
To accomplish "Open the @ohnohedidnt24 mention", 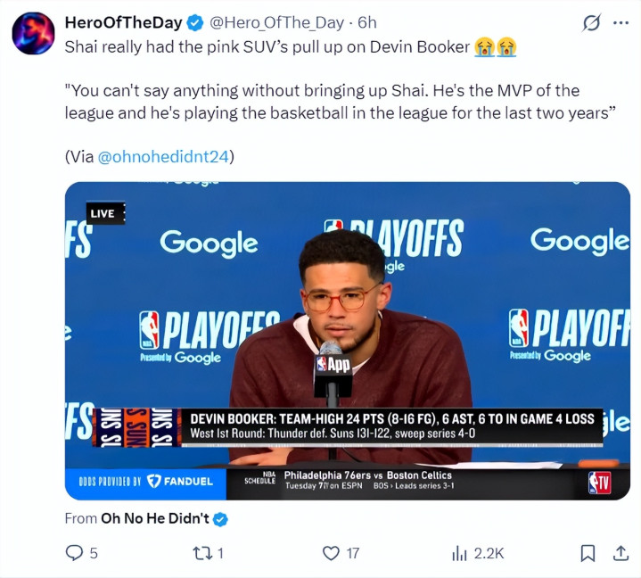I will click(x=163, y=156).
